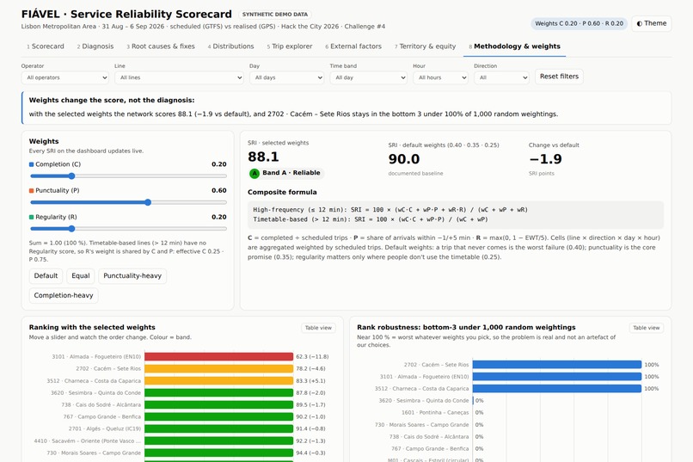The image size is (693, 462).
Task: Click bar for 2701 Algés – Queluz (IC19)
Action: 218,428
